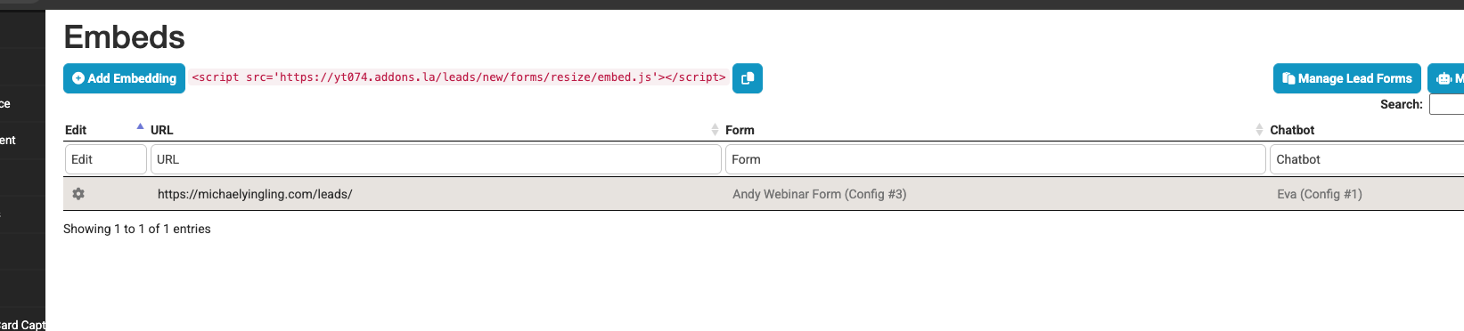Open the sidebar item ending in "ent"
The image size is (1464, 331).
(9, 140)
